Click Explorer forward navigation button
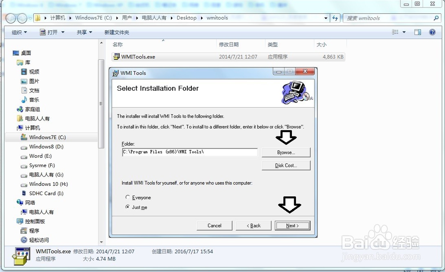The height and width of the screenshot is (272, 445). pyautogui.click(x=22, y=18)
